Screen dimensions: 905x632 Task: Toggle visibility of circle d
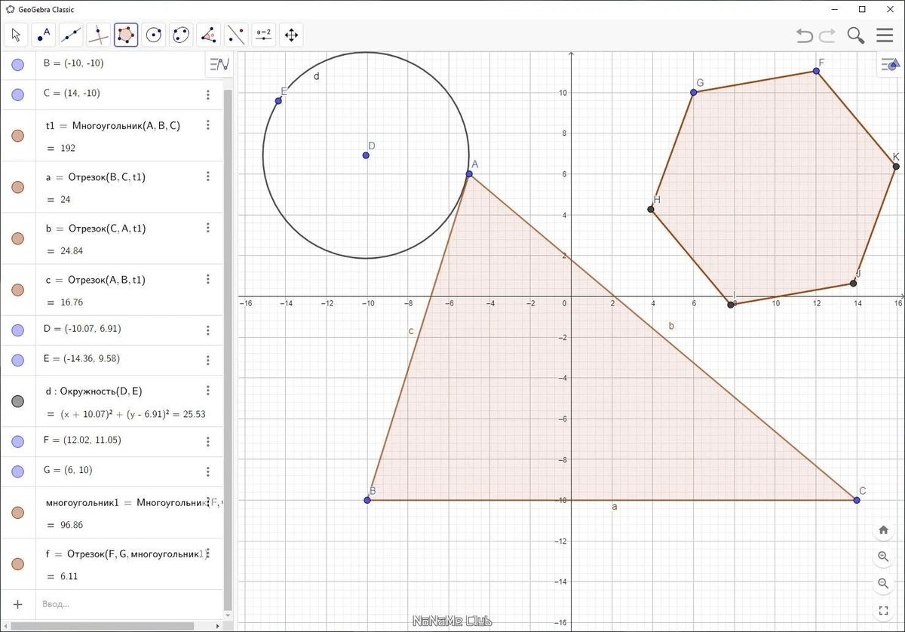click(x=18, y=401)
